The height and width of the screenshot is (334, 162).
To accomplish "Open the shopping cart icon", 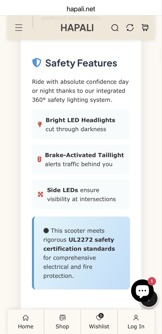I will coord(145,28).
